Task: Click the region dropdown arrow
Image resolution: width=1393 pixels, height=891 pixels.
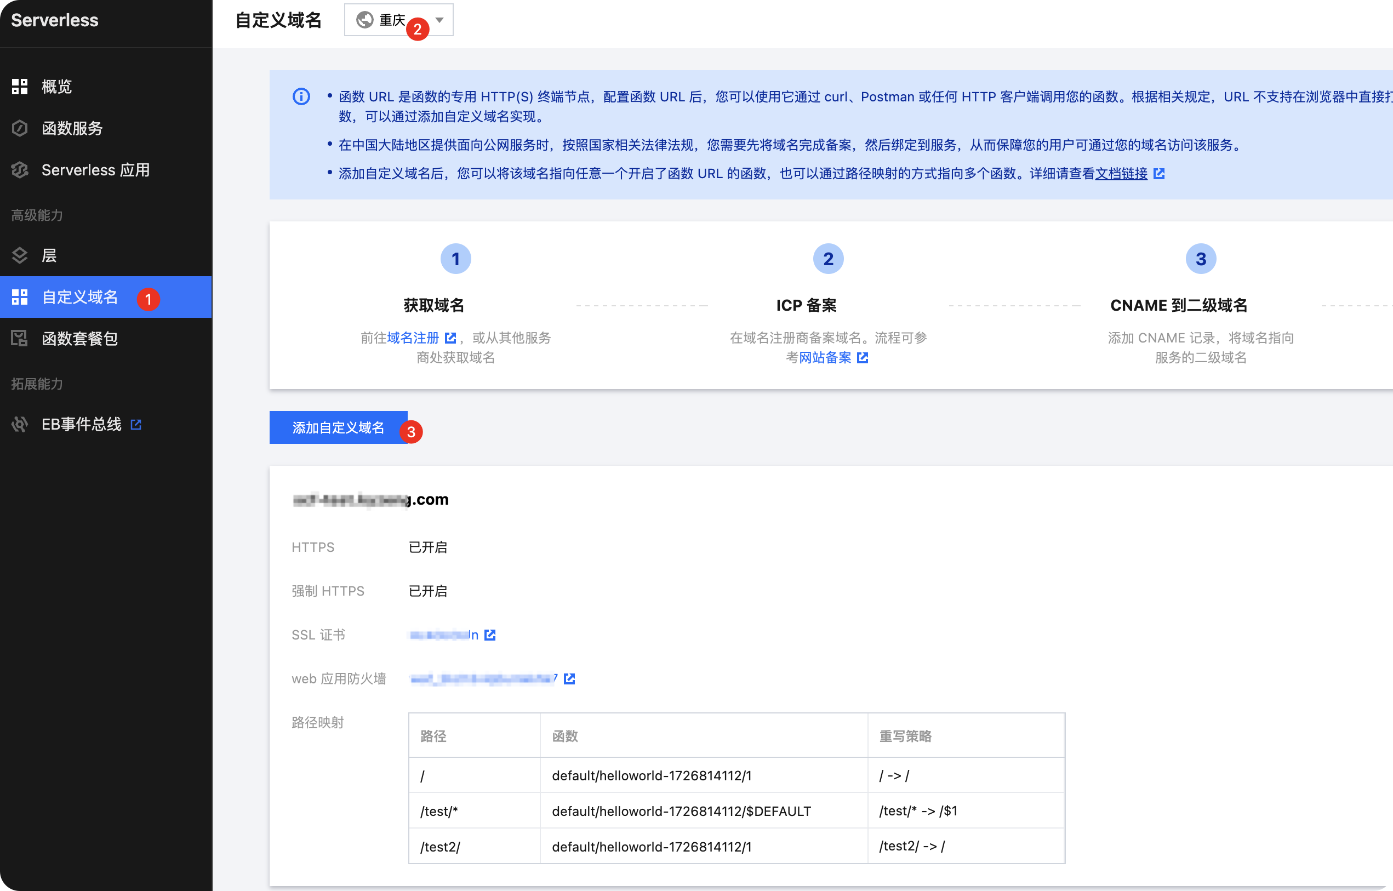Action: pos(439,20)
